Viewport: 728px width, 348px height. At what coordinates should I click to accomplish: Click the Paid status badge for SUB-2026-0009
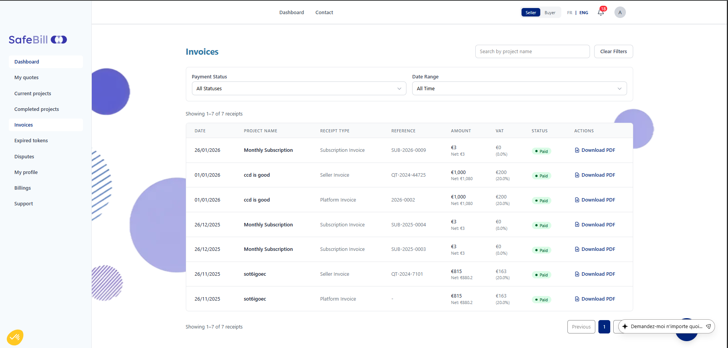click(541, 151)
